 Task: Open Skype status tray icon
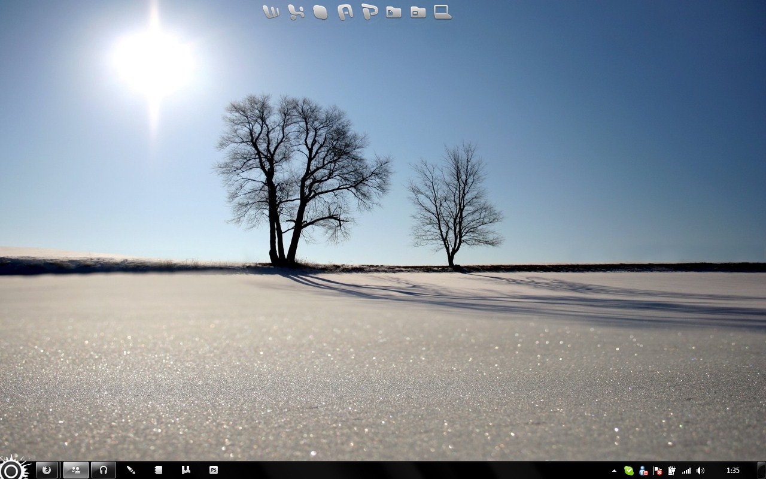pos(629,471)
